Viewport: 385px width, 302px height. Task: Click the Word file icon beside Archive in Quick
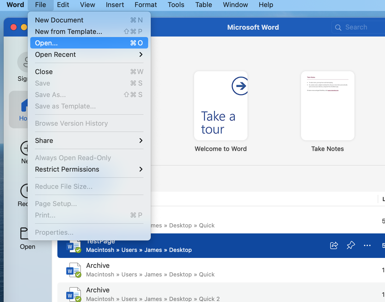[74, 270]
